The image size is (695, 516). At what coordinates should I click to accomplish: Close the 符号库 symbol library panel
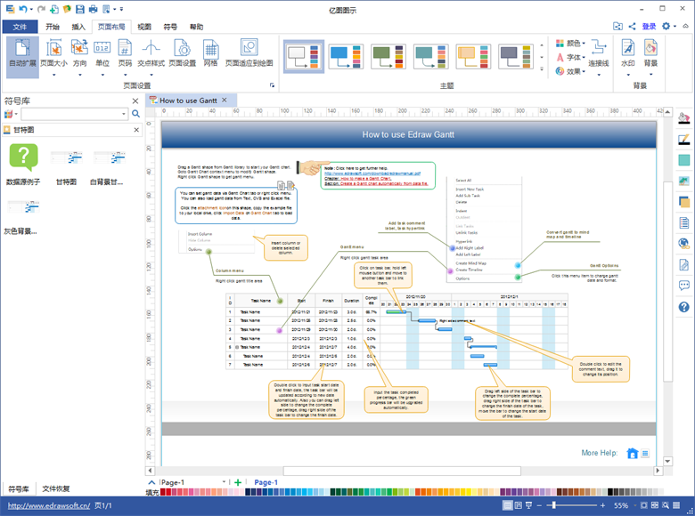point(135,101)
